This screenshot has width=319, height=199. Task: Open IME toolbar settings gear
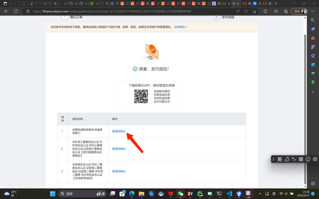click(315, 159)
